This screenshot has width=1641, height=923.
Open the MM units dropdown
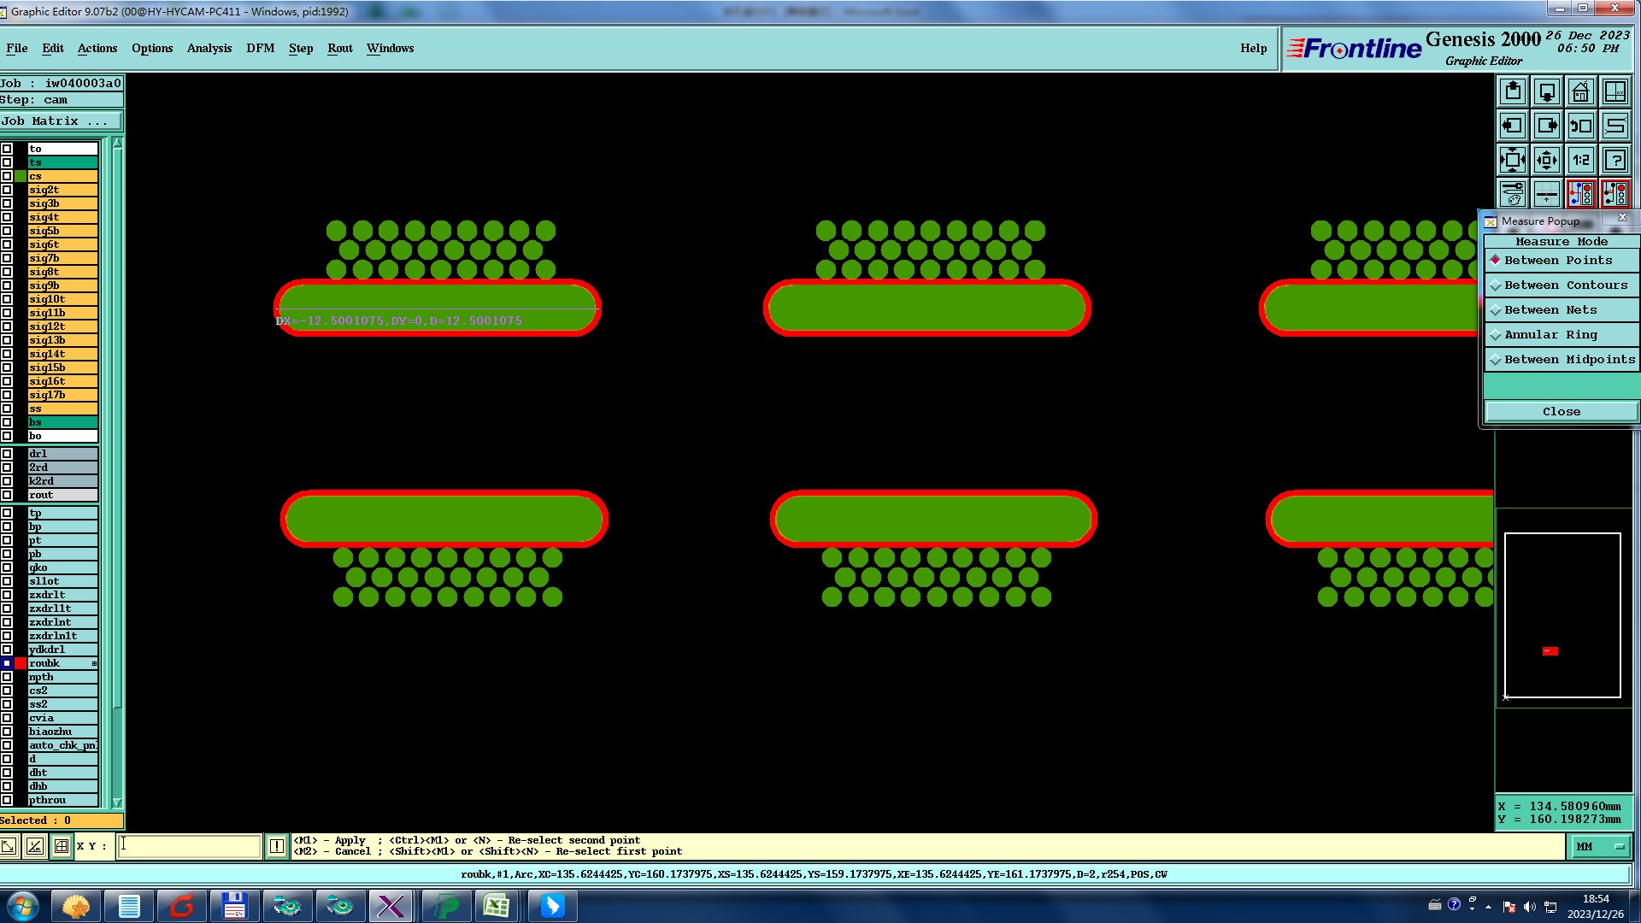tap(1599, 846)
